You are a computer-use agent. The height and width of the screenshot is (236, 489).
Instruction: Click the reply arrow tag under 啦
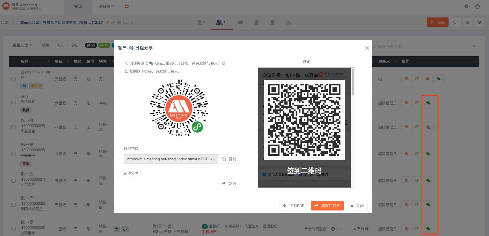pos(24,86)
